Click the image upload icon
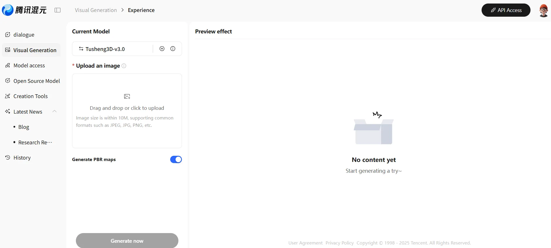 pos(127,96)
